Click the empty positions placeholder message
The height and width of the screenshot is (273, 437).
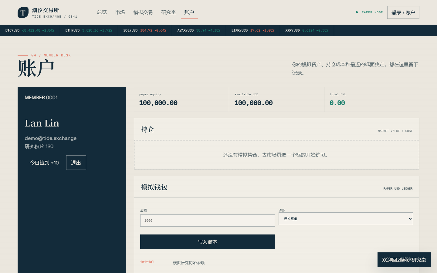[x=276, y=155]
